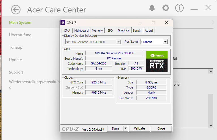Select Mein System in Acer sidebar
217x140 pixels.
[20, 22]
